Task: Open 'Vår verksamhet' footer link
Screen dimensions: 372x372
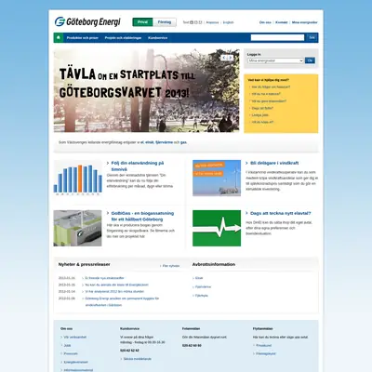Action: click(x=75, y=337)
